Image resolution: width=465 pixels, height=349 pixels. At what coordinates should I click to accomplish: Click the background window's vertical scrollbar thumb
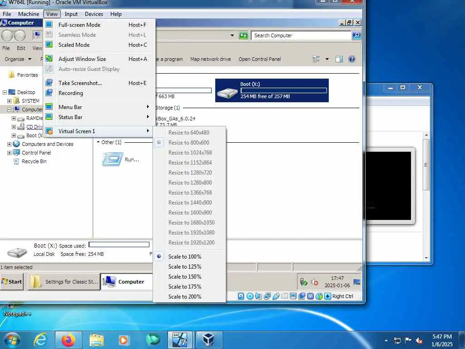pos(426,165)
